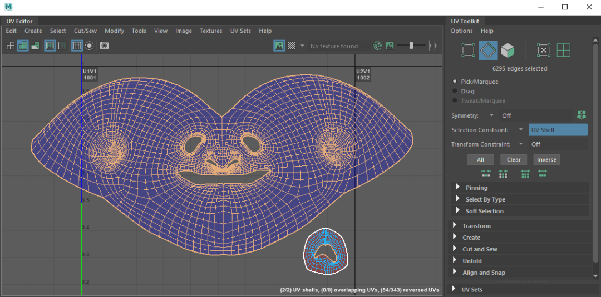The width and height of the screenshot is (601, 297).
Task: Select the Tweak/Marquee radio option
Action: [455, 100]
